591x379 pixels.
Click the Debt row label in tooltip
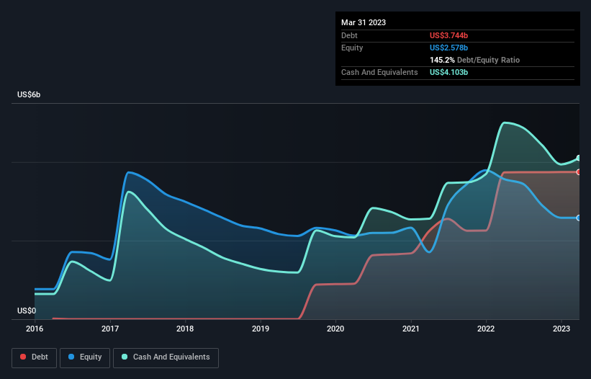[349, 35]
